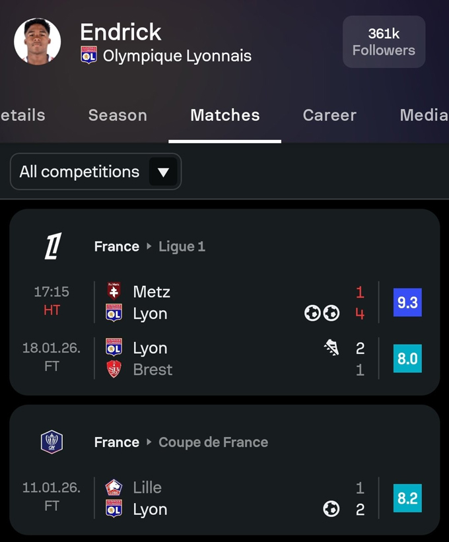Viewport: 449px width, 542px height.
Task: Click the Ligue 1 competition logo
Action: 52,246
